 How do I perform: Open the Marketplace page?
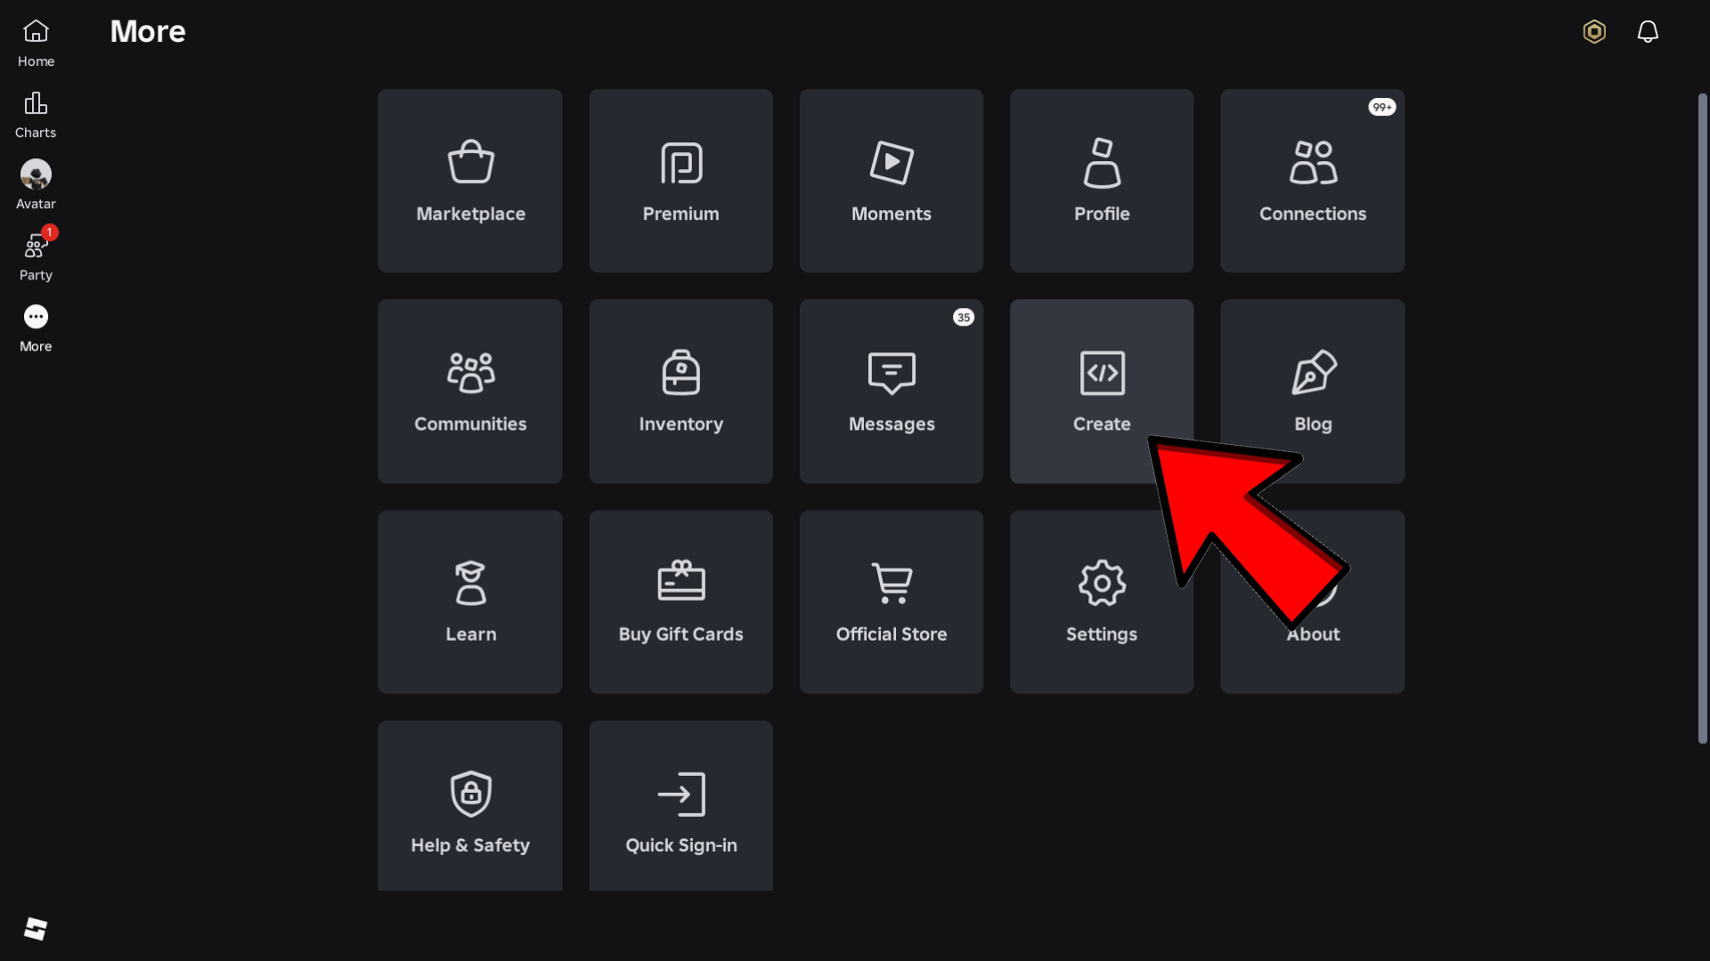pos(469,180)
